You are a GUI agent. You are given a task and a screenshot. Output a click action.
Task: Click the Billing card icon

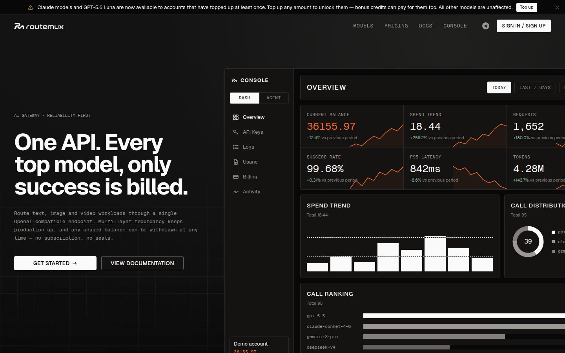click(x=236, y=177)
